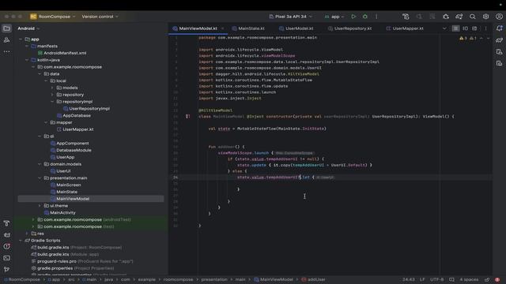Open the Notifications bell icon
Screen dimensions: 506x284
point(499,28)
